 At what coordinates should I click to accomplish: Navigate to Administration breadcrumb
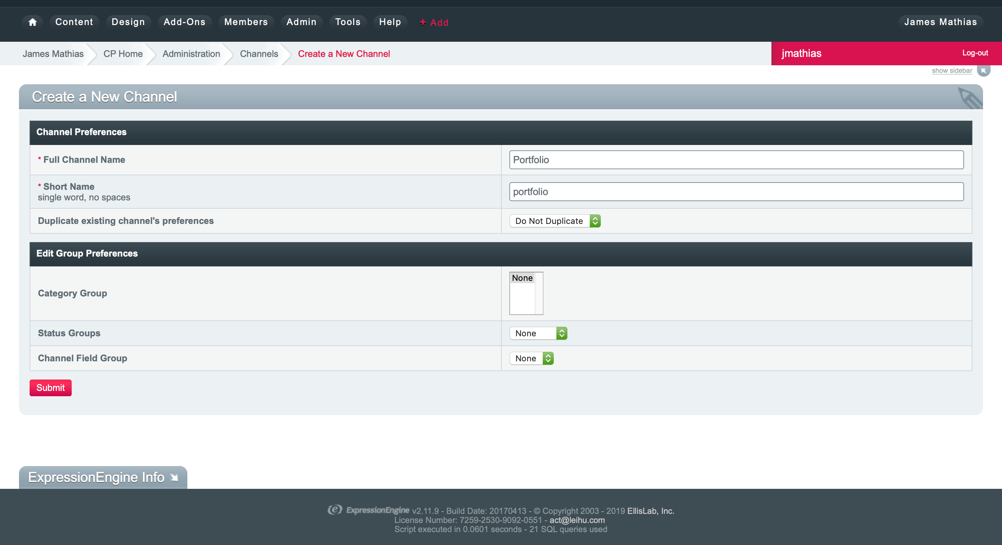point(191,54)
